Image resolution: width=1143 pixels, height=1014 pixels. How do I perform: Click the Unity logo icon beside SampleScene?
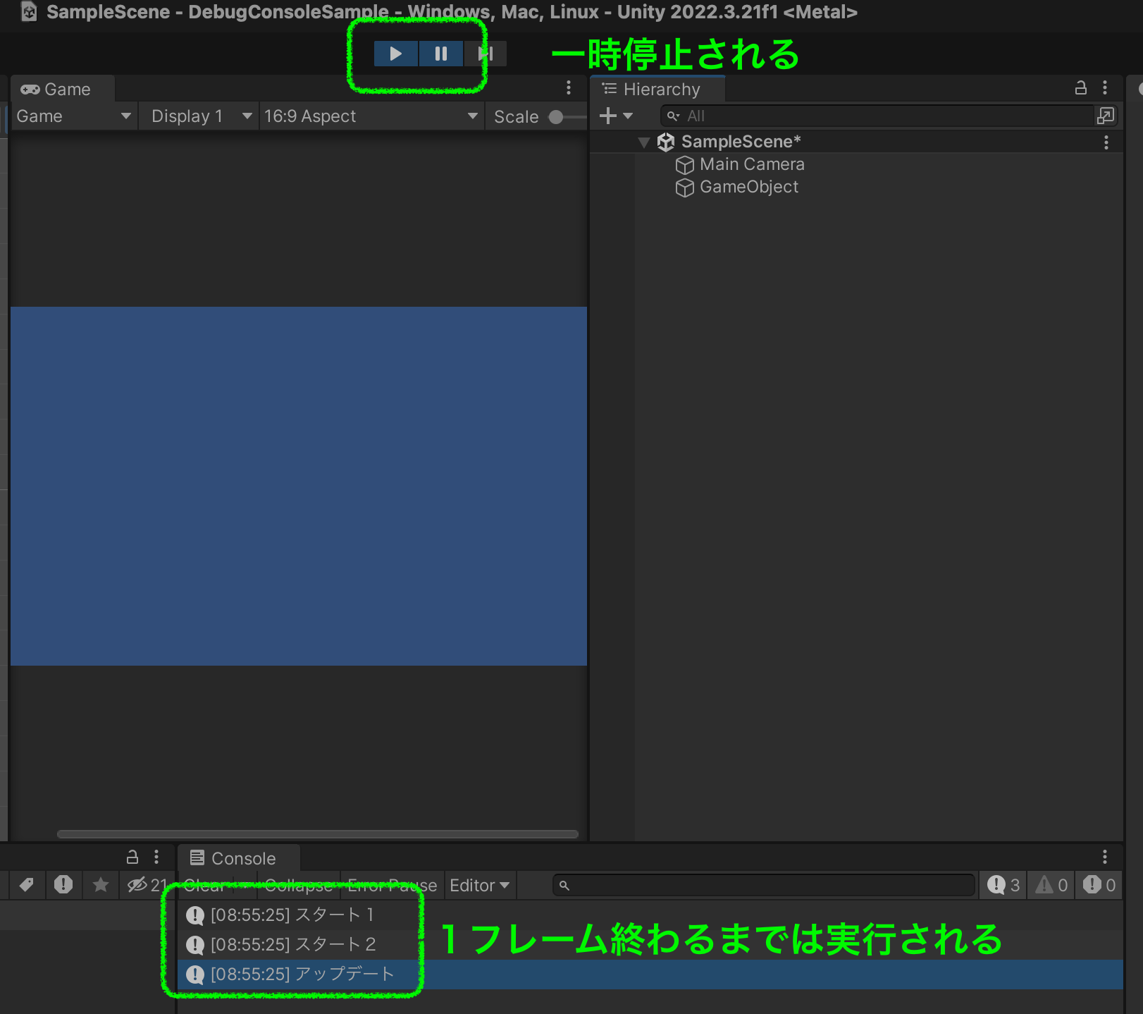click(666, 142)
